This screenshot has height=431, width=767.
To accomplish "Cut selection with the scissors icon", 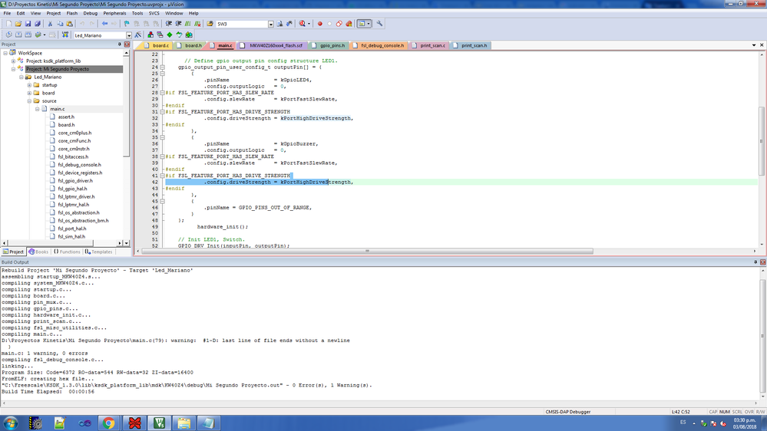I will click(50, 24).
